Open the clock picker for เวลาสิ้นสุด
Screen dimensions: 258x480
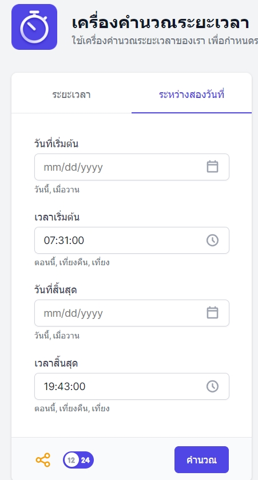tap(212, 386)
